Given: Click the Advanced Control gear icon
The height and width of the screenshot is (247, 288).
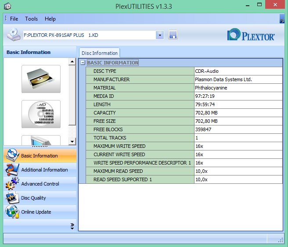Looking at the screenshot, I should (x=12, y=184).
